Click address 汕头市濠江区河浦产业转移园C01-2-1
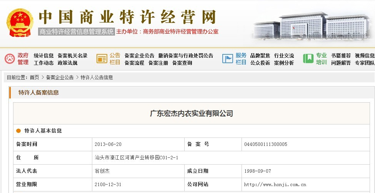This screenshot has width=375, height=193. coord(136,157)
